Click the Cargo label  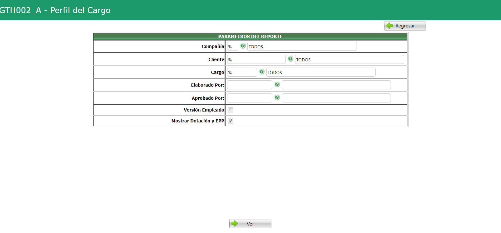pyautogui.click(x=217, y=72)
